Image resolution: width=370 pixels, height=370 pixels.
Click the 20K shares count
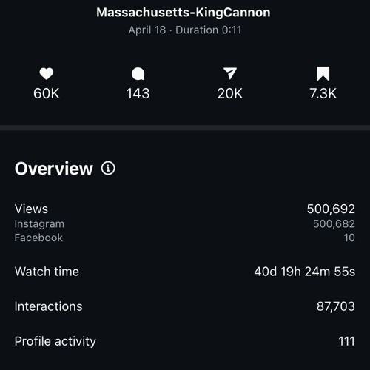click(230, 93)
